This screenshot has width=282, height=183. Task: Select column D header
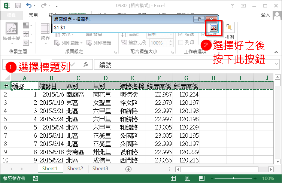click(105, 78)
